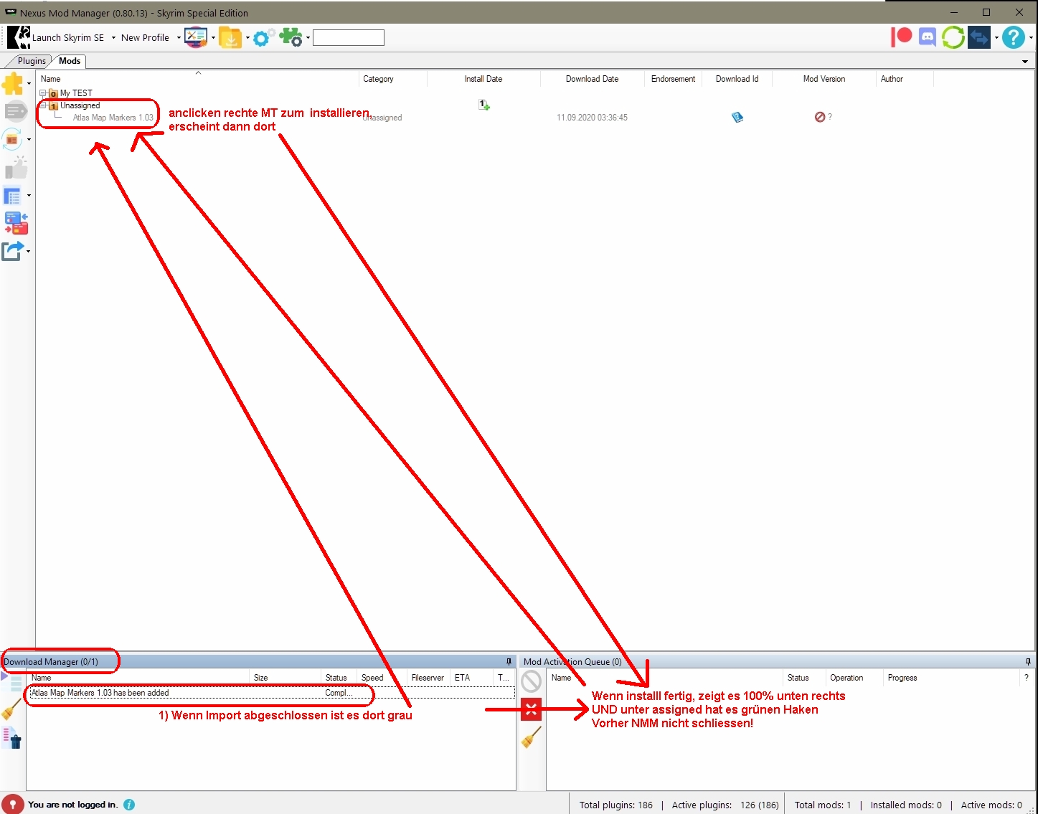Click the blue gear settings icon

pyautogui.click(x=261, y=37)
